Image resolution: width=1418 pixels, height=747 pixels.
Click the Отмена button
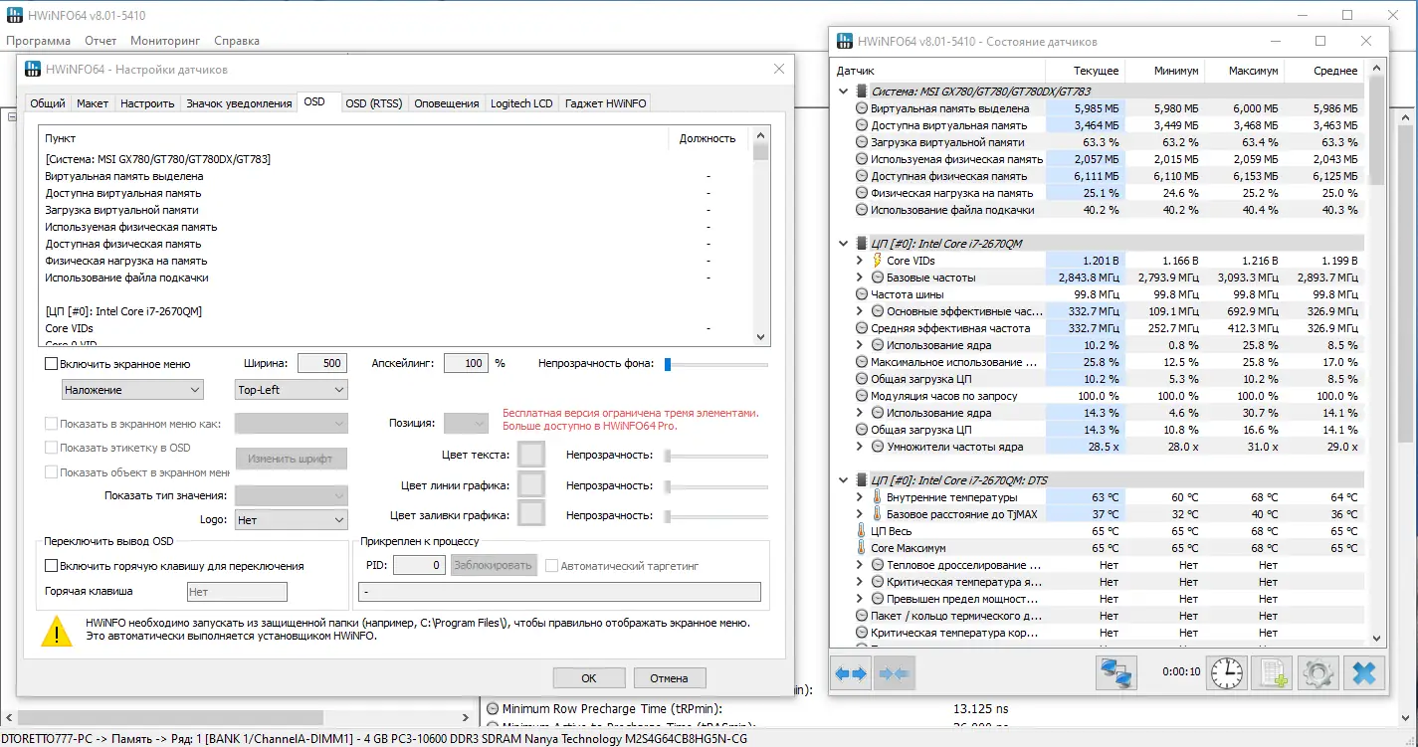pos(669,678)
